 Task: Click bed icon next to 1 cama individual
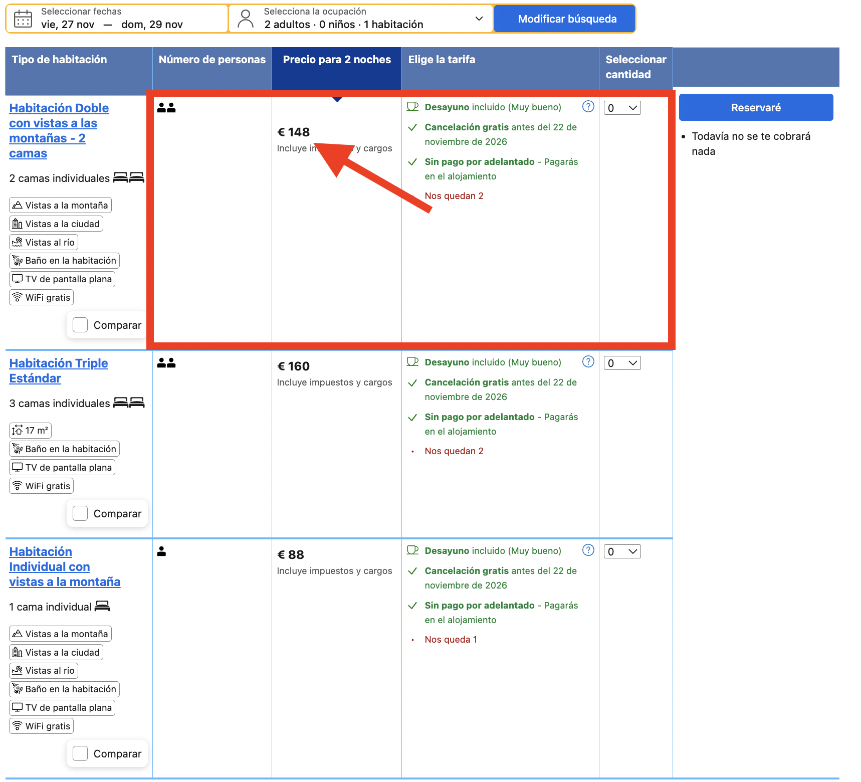(102, 606)
